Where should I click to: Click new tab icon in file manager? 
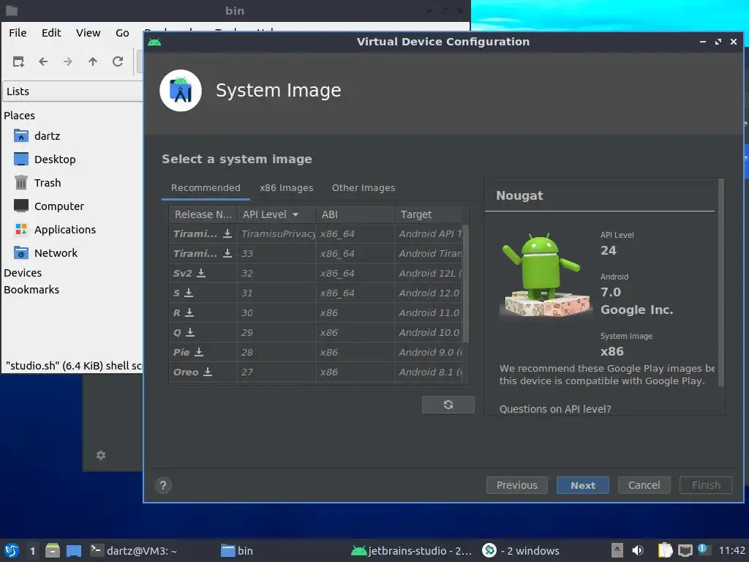click(x=18, y=61)
